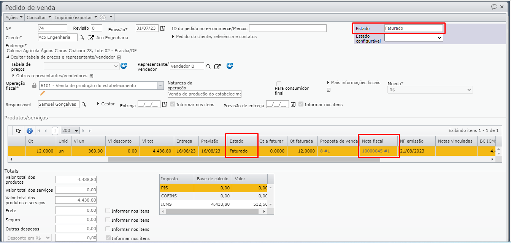
Task: Click the lock icon by Operação fiscal
Action: [x=34, y=86]
